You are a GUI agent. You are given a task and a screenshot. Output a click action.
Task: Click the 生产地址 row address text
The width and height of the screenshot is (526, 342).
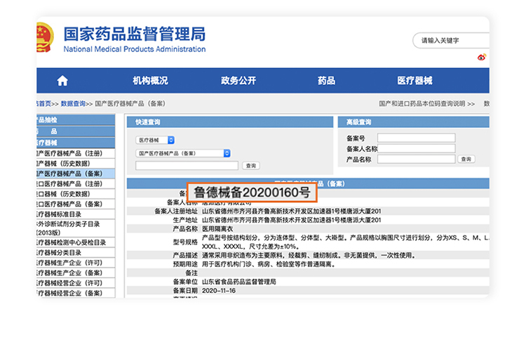click(x=292, y=220)
